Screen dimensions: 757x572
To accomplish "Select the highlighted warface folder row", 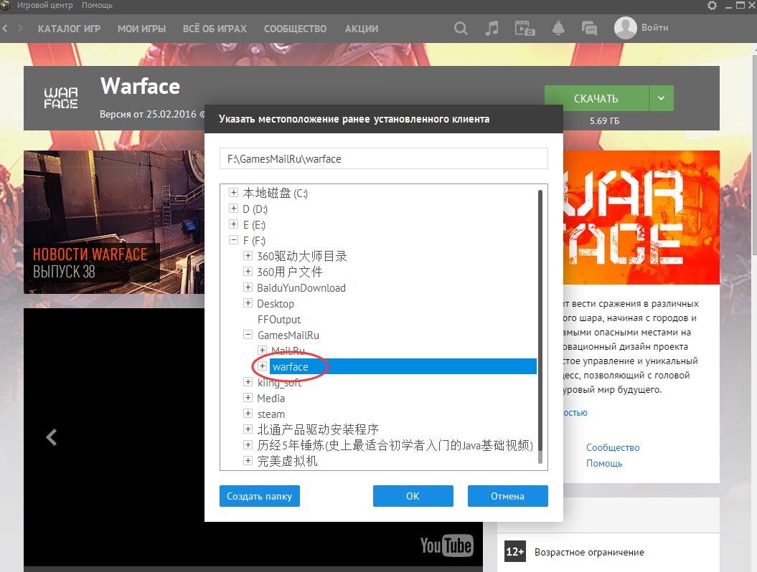I will click(403, 366).
